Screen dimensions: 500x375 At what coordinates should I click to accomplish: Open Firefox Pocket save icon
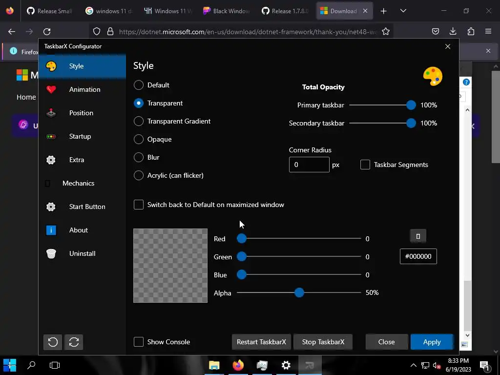coord(436,31)
